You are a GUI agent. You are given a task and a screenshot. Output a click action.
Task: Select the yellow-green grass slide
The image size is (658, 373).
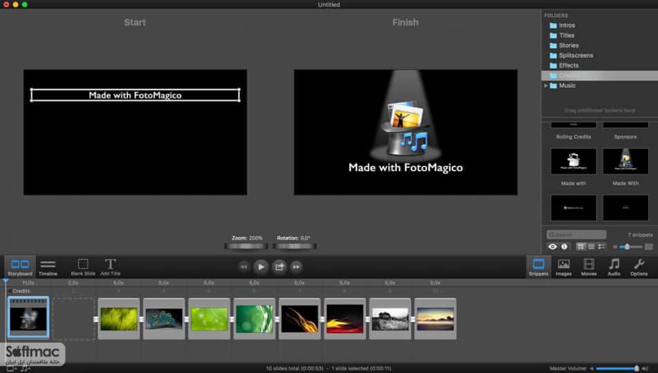[x=119, y=318]
